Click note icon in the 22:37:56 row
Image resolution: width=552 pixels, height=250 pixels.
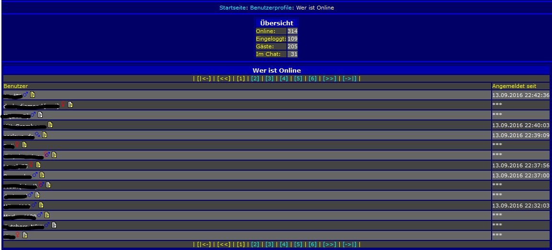(x=38, y=165)
